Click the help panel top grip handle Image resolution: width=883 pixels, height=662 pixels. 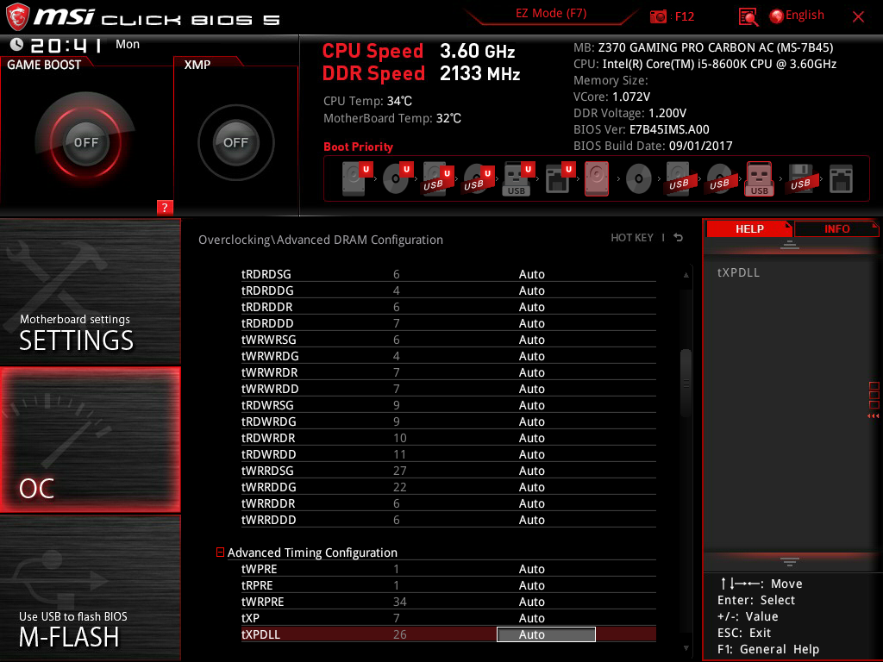pos(790,244)
